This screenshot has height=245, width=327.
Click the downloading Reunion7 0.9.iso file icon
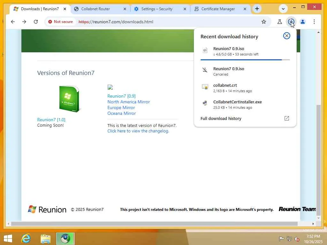[205, 50]
